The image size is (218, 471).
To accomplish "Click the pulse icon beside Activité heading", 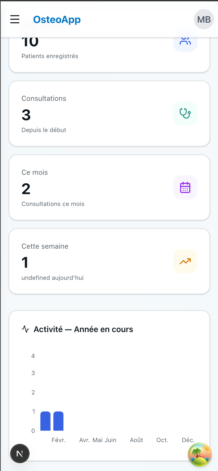I will tap(26, 329).
